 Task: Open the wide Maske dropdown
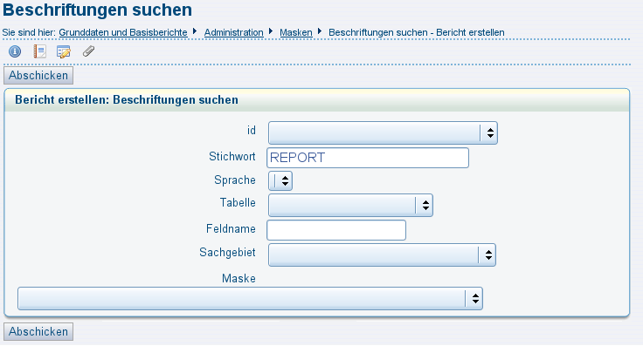(250, 299)
